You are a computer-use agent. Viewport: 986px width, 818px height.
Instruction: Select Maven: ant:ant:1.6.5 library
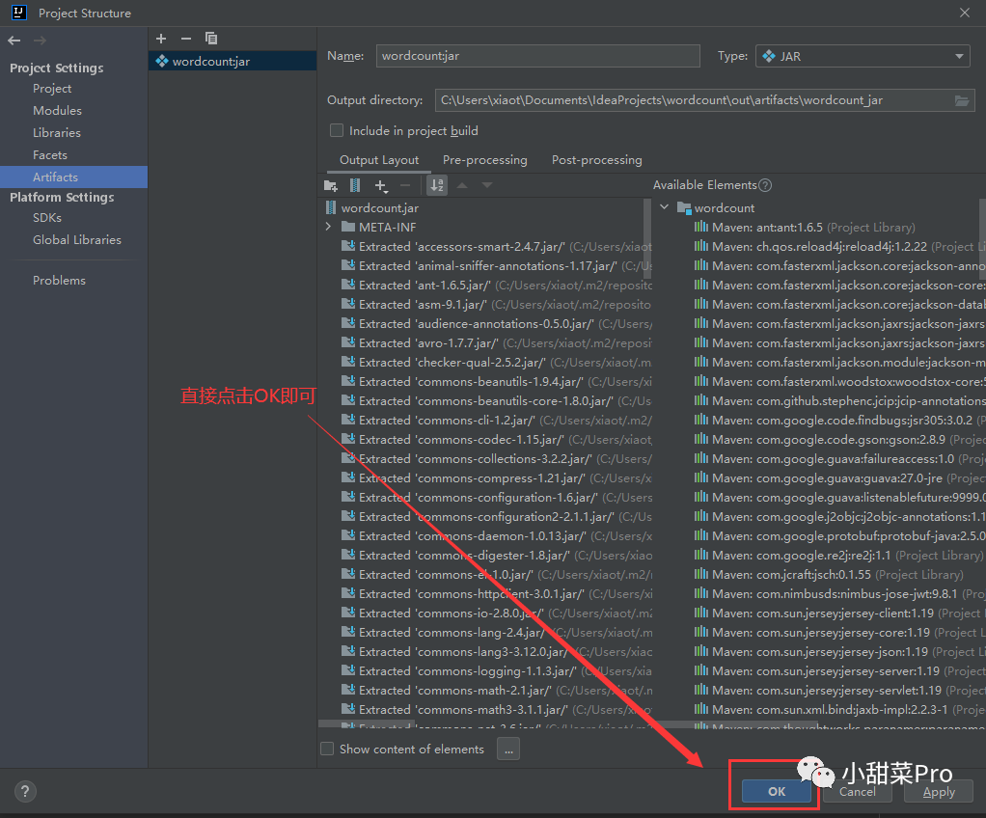click(x=805, y=228)
